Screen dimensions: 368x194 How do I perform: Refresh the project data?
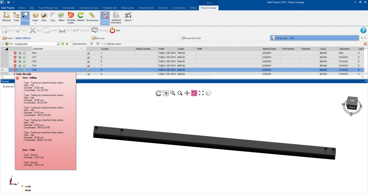[x=80, y=17]
